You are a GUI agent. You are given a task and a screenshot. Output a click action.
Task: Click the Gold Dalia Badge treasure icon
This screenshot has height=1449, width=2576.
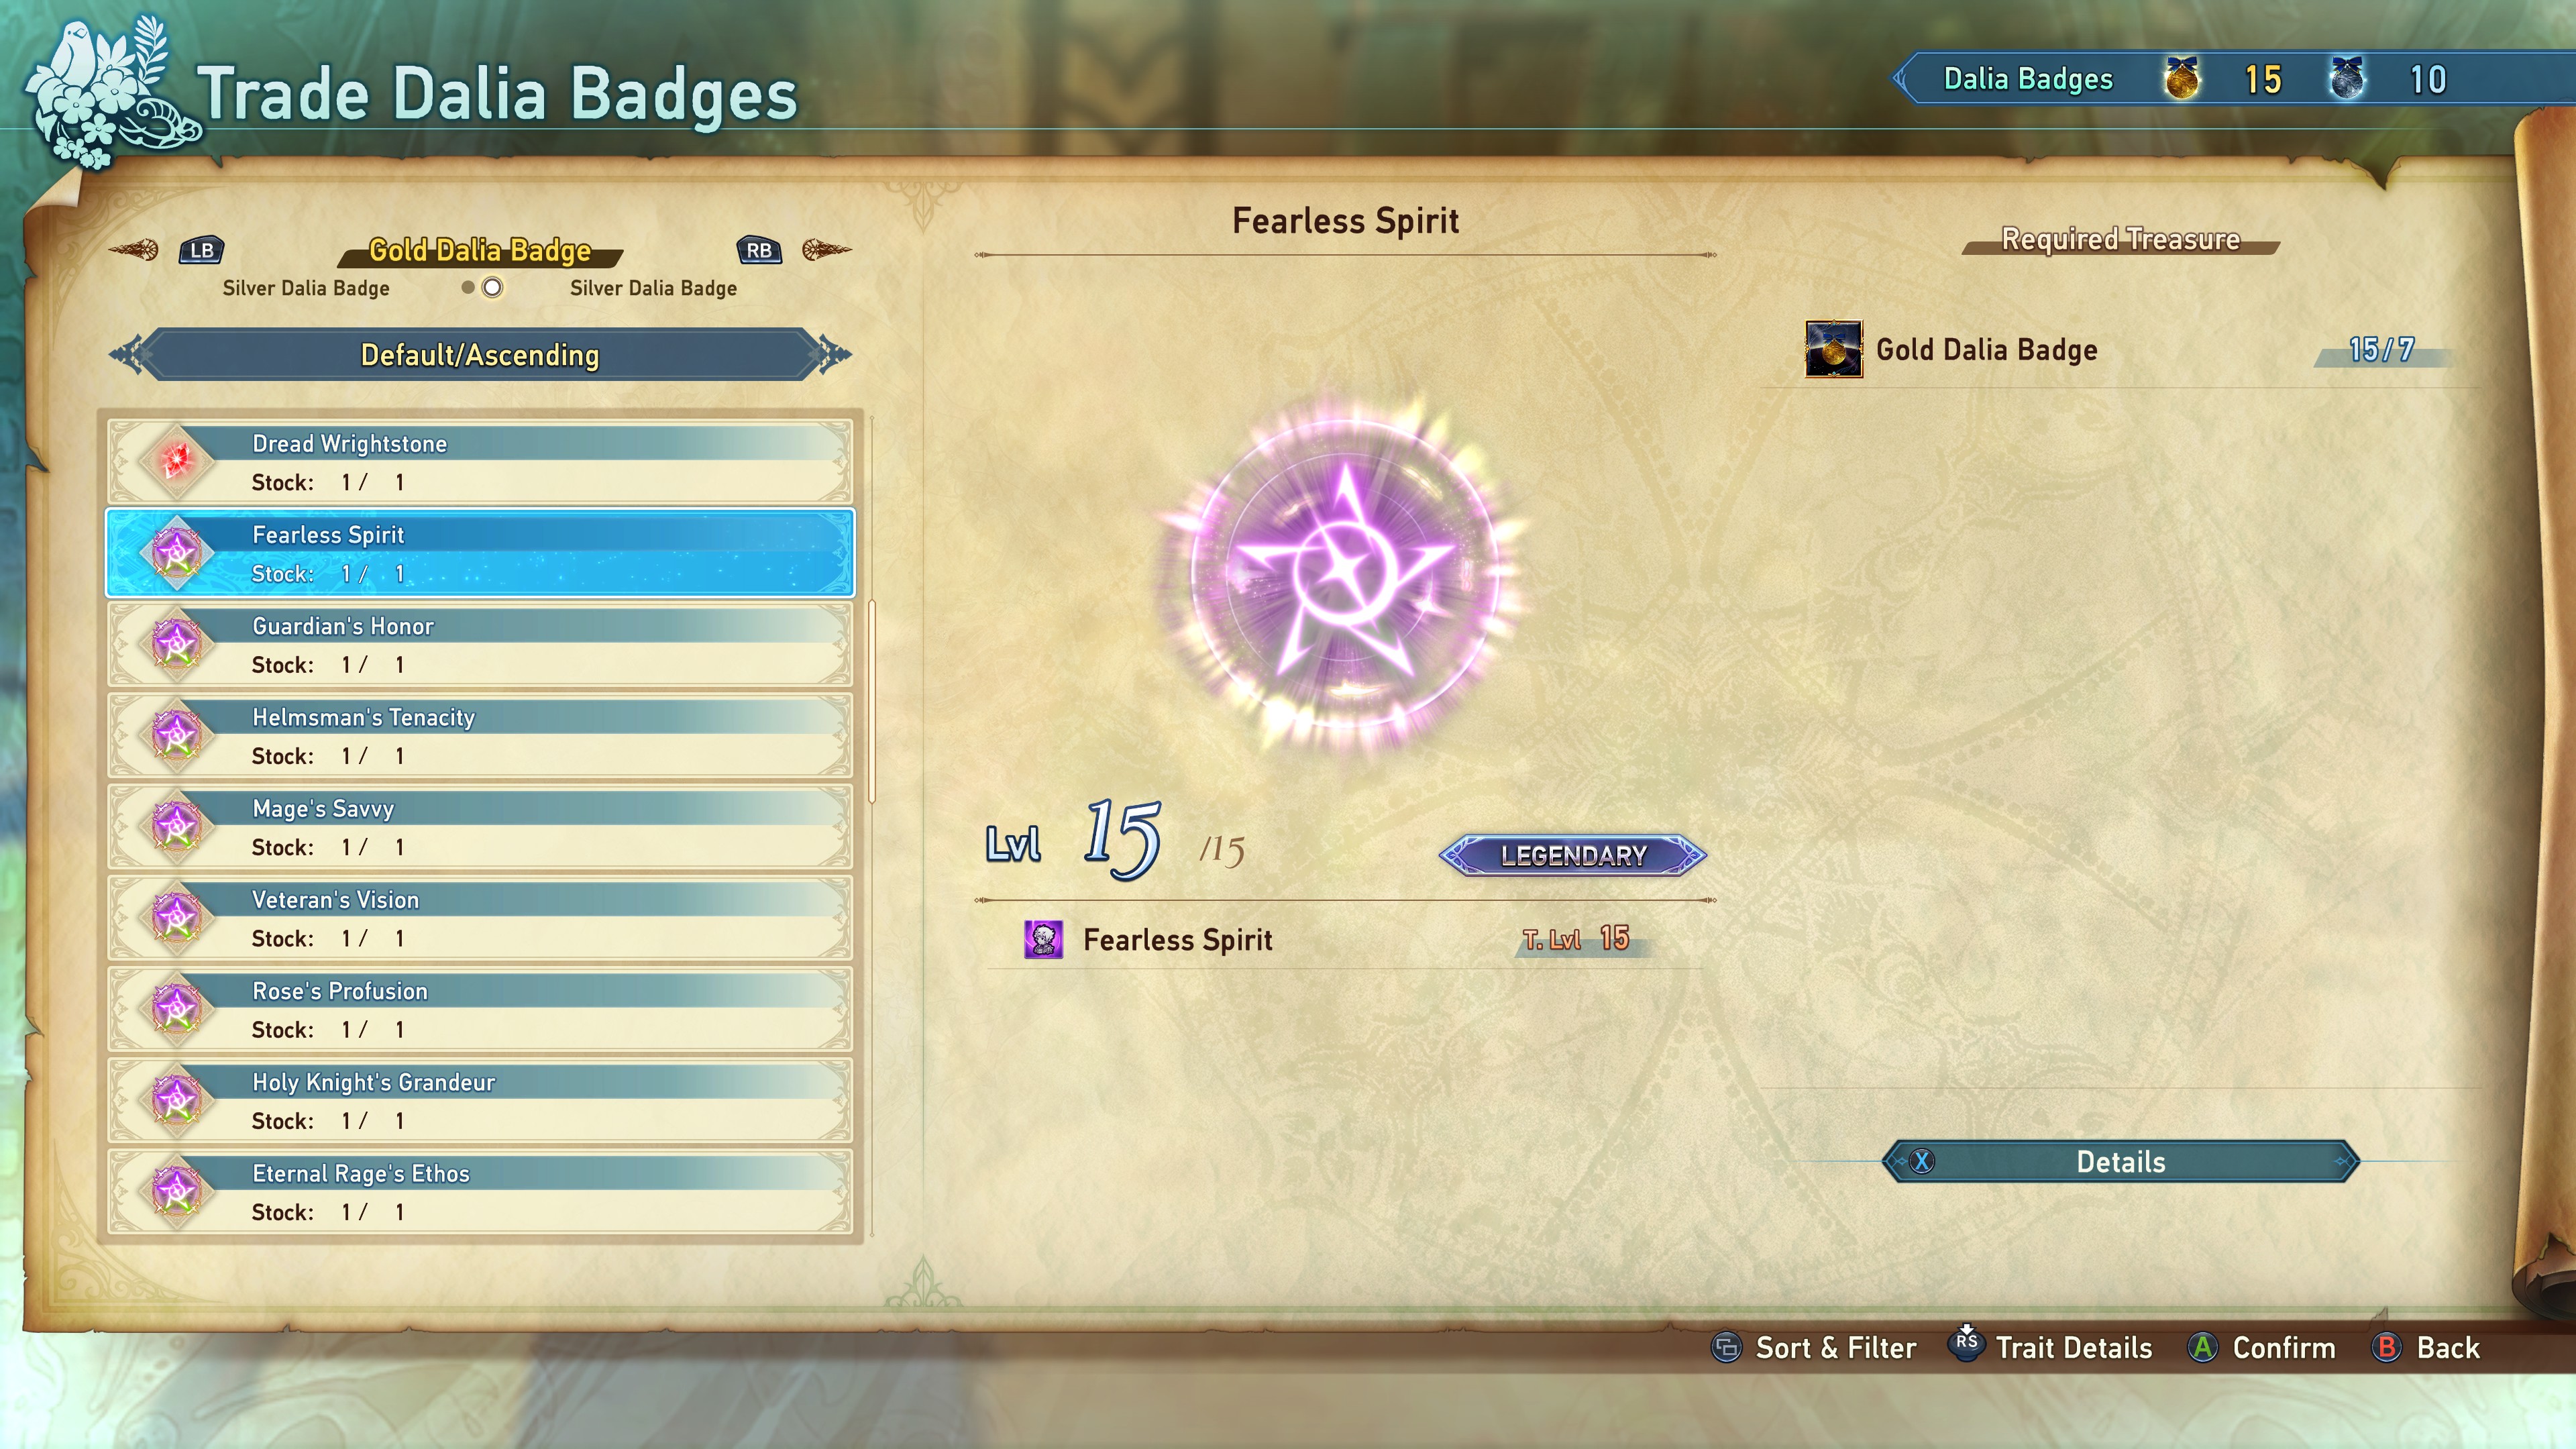[x=1833, y=349]
